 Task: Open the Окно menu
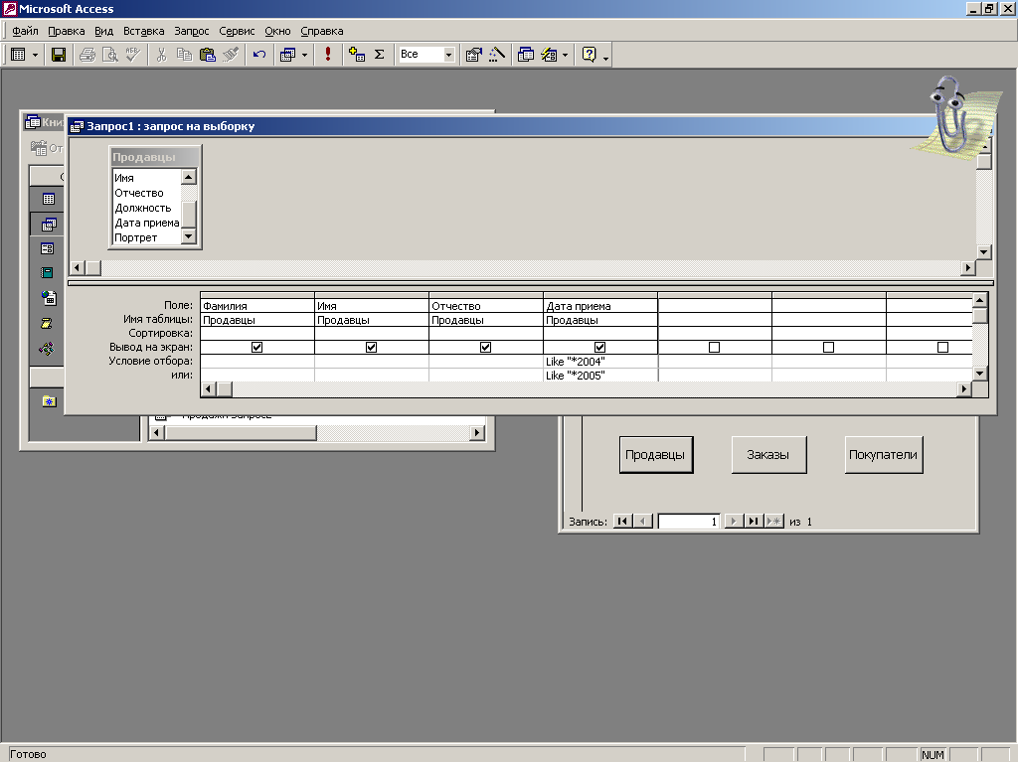278,31
